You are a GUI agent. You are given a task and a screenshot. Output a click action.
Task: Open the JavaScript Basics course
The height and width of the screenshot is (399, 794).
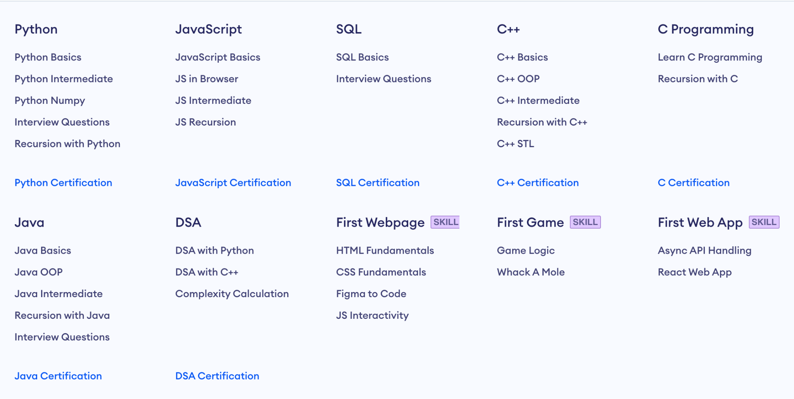pos(218,57)
